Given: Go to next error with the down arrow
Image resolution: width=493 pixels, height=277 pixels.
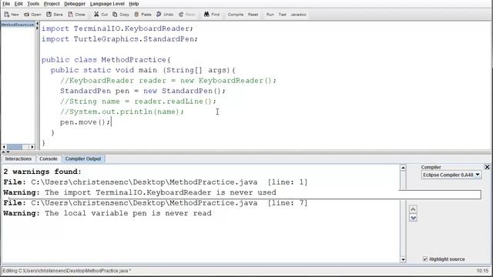Looking at the screenshot, I should coord(413,218).
